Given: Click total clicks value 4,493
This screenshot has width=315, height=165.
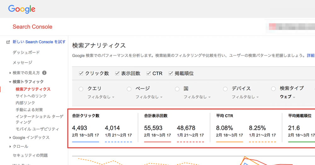Looking at the screenshot, I should point(80,128).
